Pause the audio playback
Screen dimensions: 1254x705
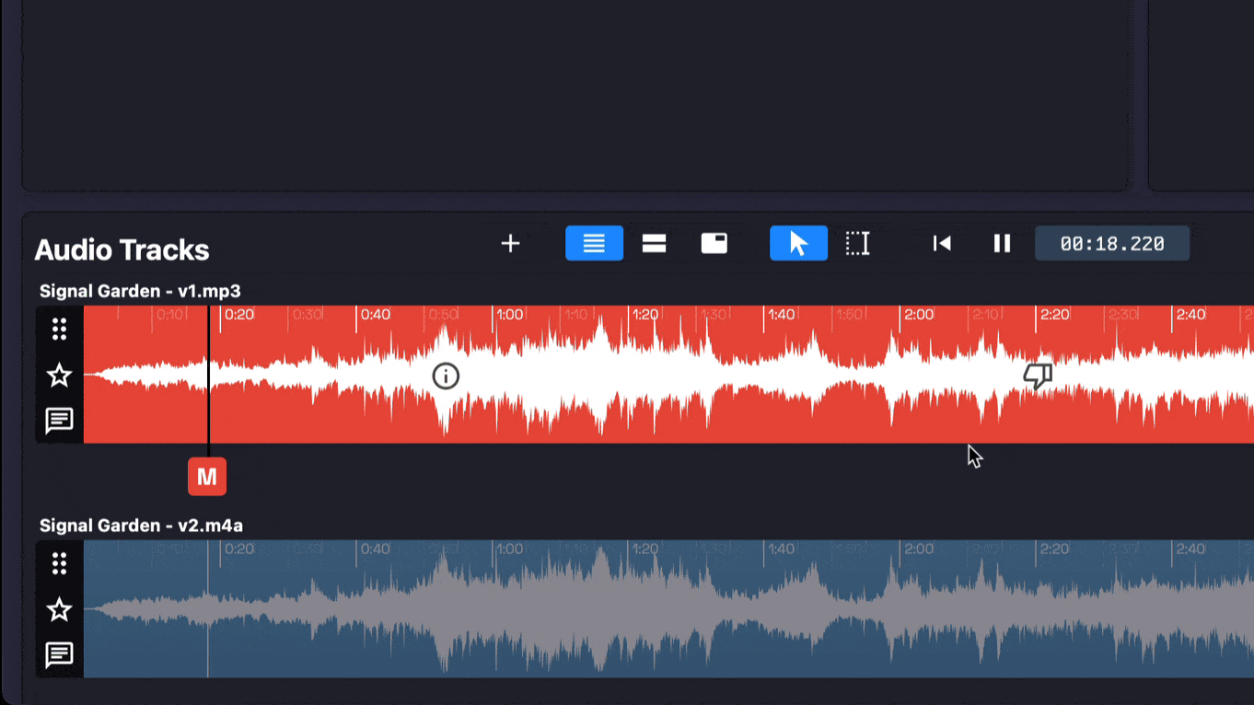[x=1002, y=244]
